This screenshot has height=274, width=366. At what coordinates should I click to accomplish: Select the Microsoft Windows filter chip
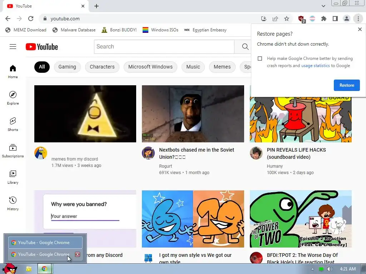[150, 67]
